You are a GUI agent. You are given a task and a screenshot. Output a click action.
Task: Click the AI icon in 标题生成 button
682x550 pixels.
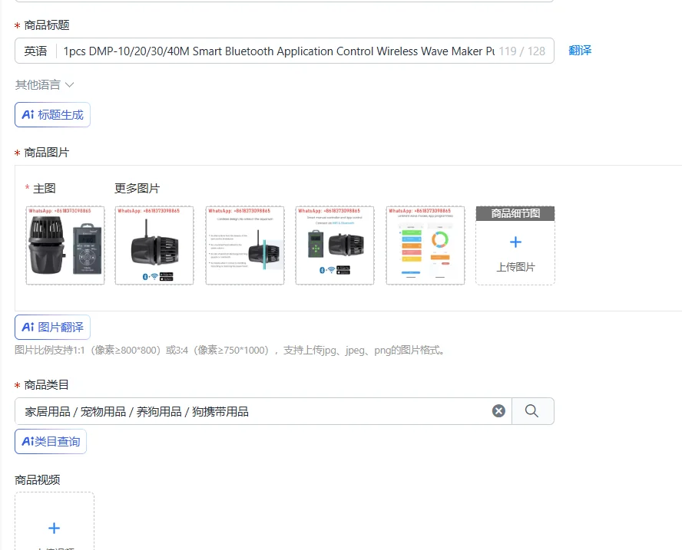(28, 115)
